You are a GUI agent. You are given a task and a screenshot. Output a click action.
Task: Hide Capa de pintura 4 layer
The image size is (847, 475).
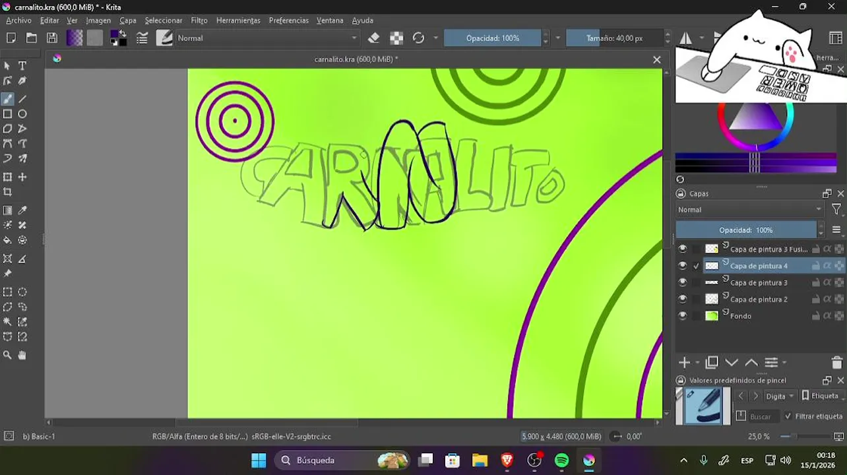pos(683,266)
